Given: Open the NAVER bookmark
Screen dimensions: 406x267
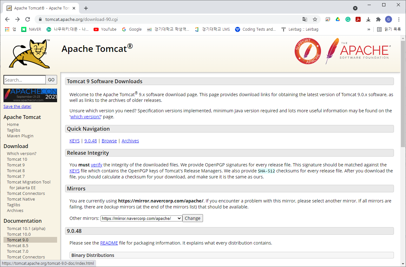Looking at the screenshot, I should [x=31, y=29].
